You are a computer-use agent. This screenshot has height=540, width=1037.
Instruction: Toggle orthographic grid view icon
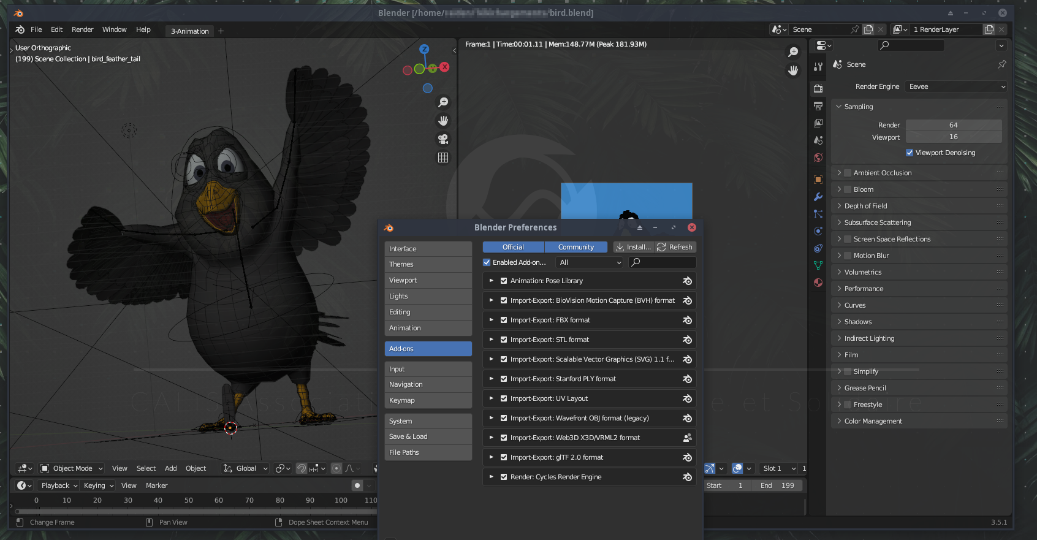click(x=443, y=158)
